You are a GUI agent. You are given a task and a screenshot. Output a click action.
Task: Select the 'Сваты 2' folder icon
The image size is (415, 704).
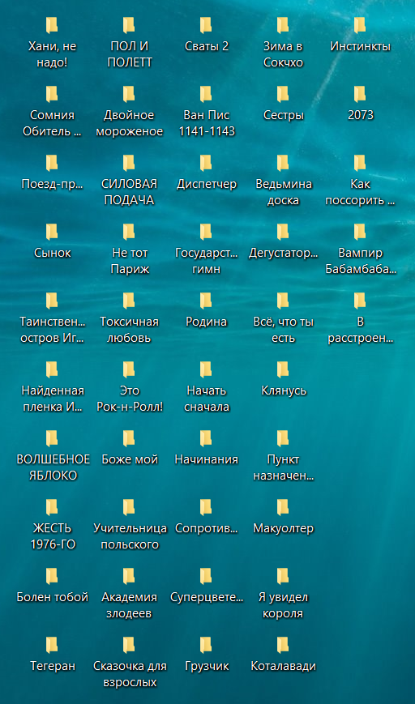click(206, 25)
